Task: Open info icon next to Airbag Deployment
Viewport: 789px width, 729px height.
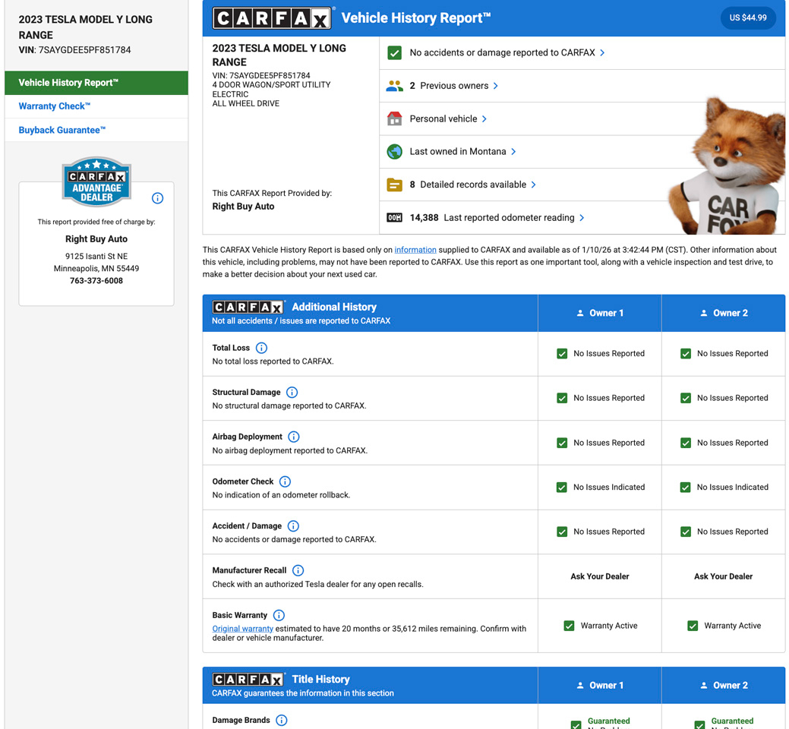Action: 294,437
